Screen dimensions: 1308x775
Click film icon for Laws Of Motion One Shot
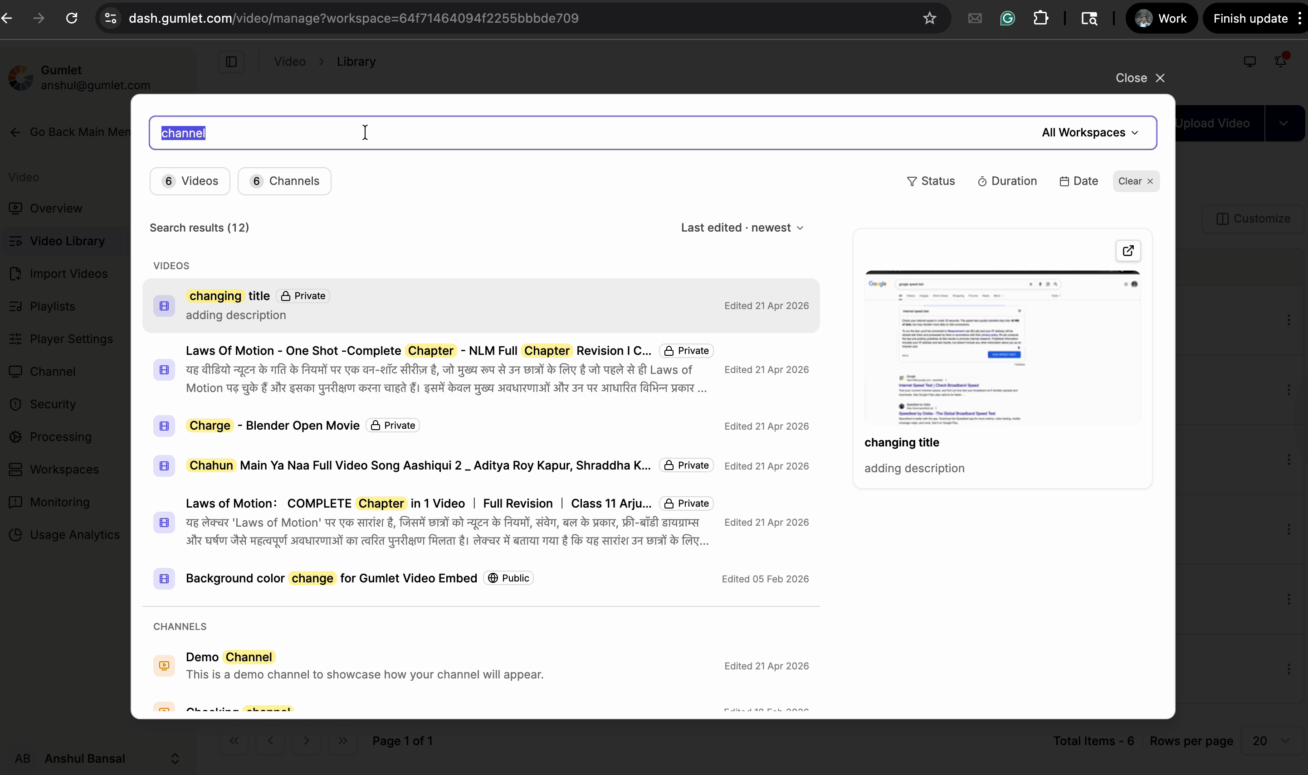click(164, 370)
